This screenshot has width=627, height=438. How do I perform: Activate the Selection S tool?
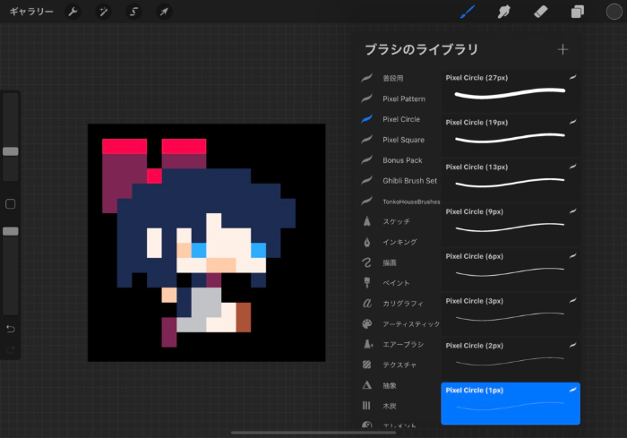[133, 13]
